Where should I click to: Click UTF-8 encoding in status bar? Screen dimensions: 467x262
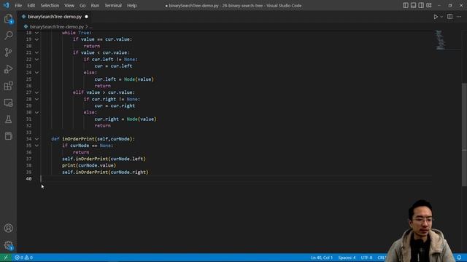366,258
